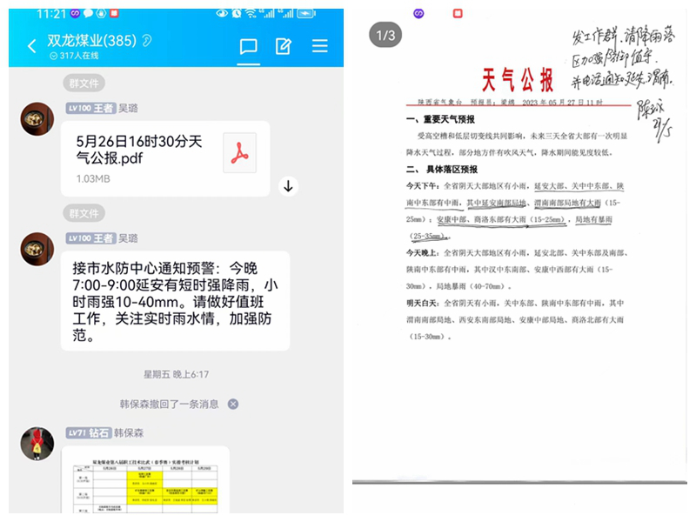Image resolution: width=696 pixels, height=522 pixels.
Task: Tap the ear listening-mode icon beside group name
Action: click(x=147, y=40)
